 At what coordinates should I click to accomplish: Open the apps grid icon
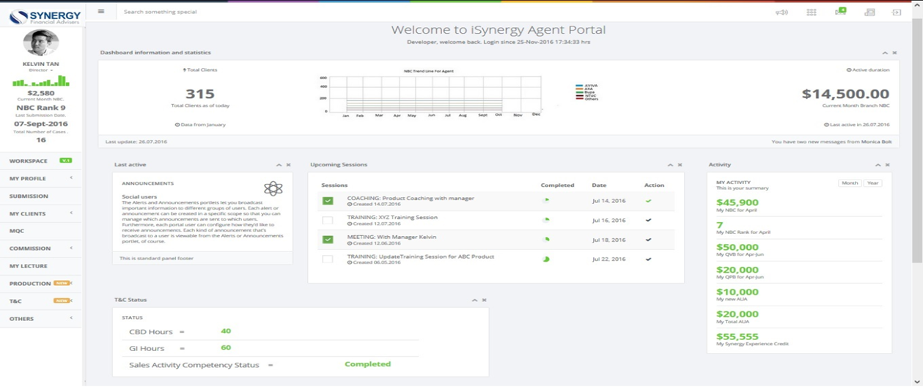812,12
